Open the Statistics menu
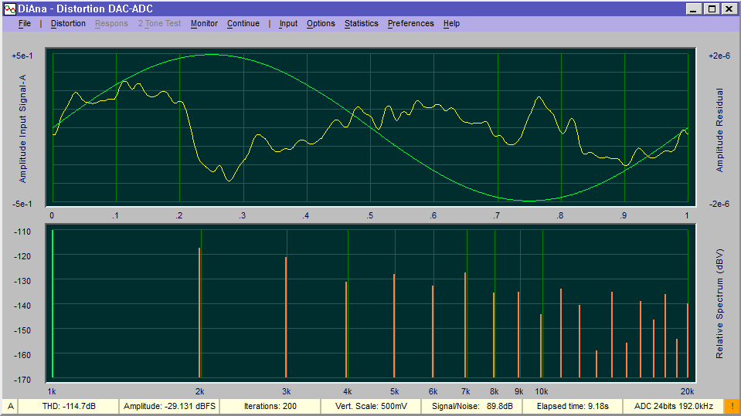This screenshot has height=416, width=741. tap(361, 23)
